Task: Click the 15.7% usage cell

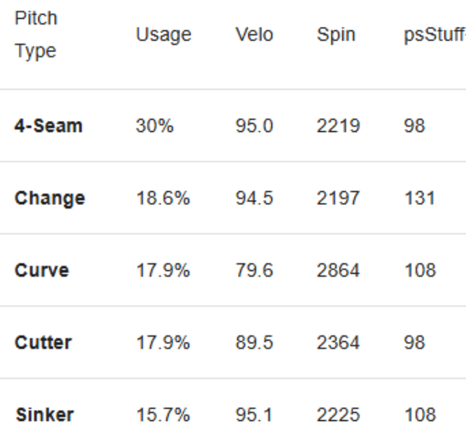Action: 163,415
